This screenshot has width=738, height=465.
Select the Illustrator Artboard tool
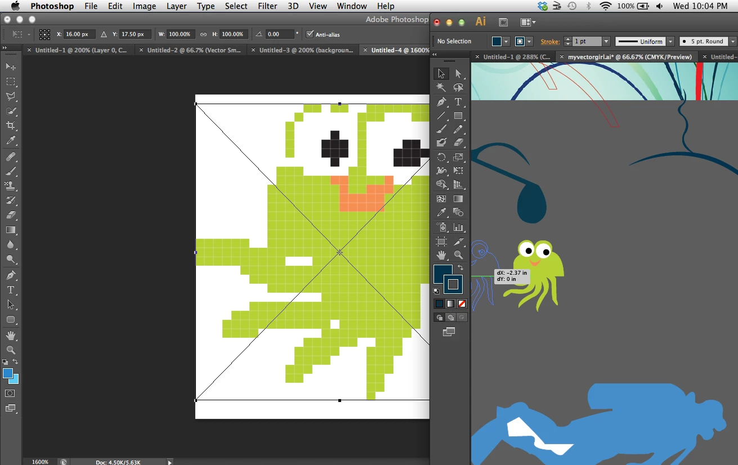(441, 242)
